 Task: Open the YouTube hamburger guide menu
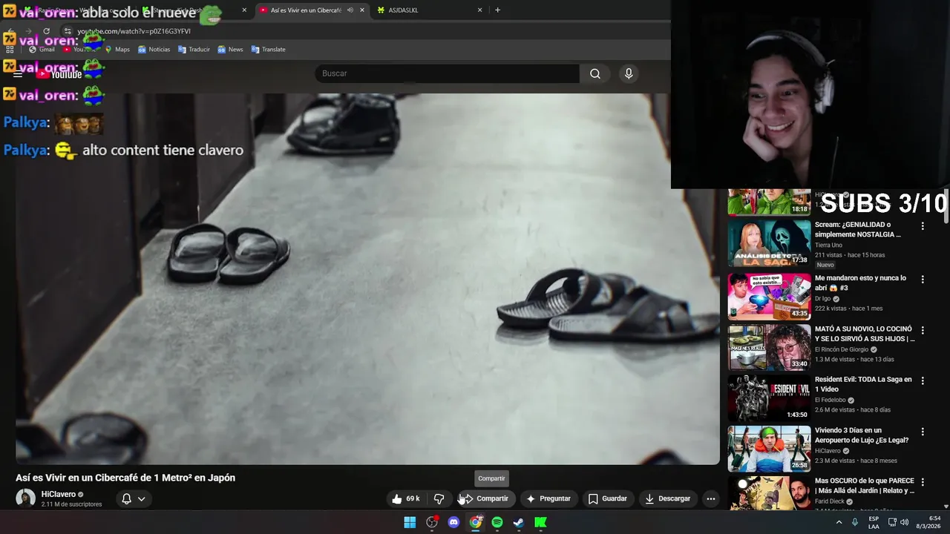(x=18, y=73)
